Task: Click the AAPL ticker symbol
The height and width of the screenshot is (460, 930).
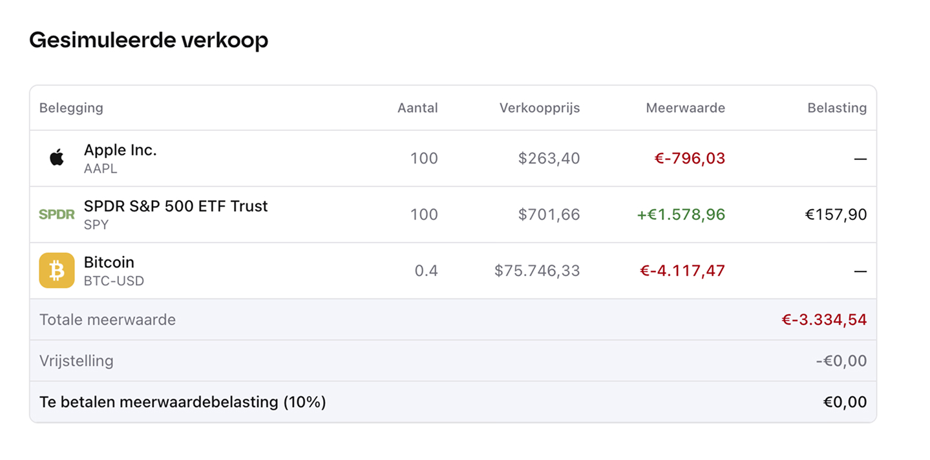Action: (x=101, y=169)
